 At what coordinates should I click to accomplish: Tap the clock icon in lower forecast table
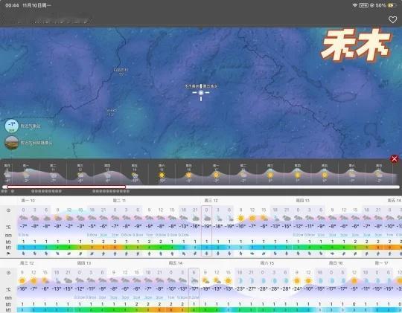[8, 273]
